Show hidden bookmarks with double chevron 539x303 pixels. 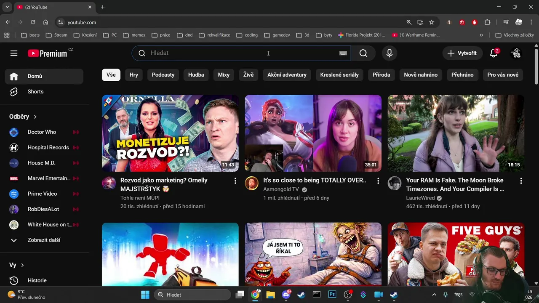point(481,35)
